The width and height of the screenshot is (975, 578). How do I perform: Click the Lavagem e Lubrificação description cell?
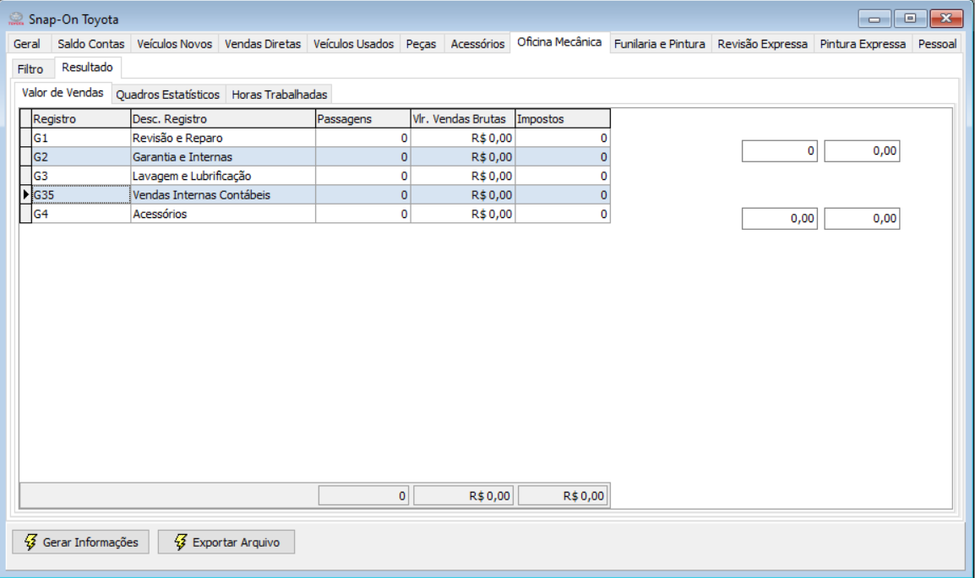[222, 176]
